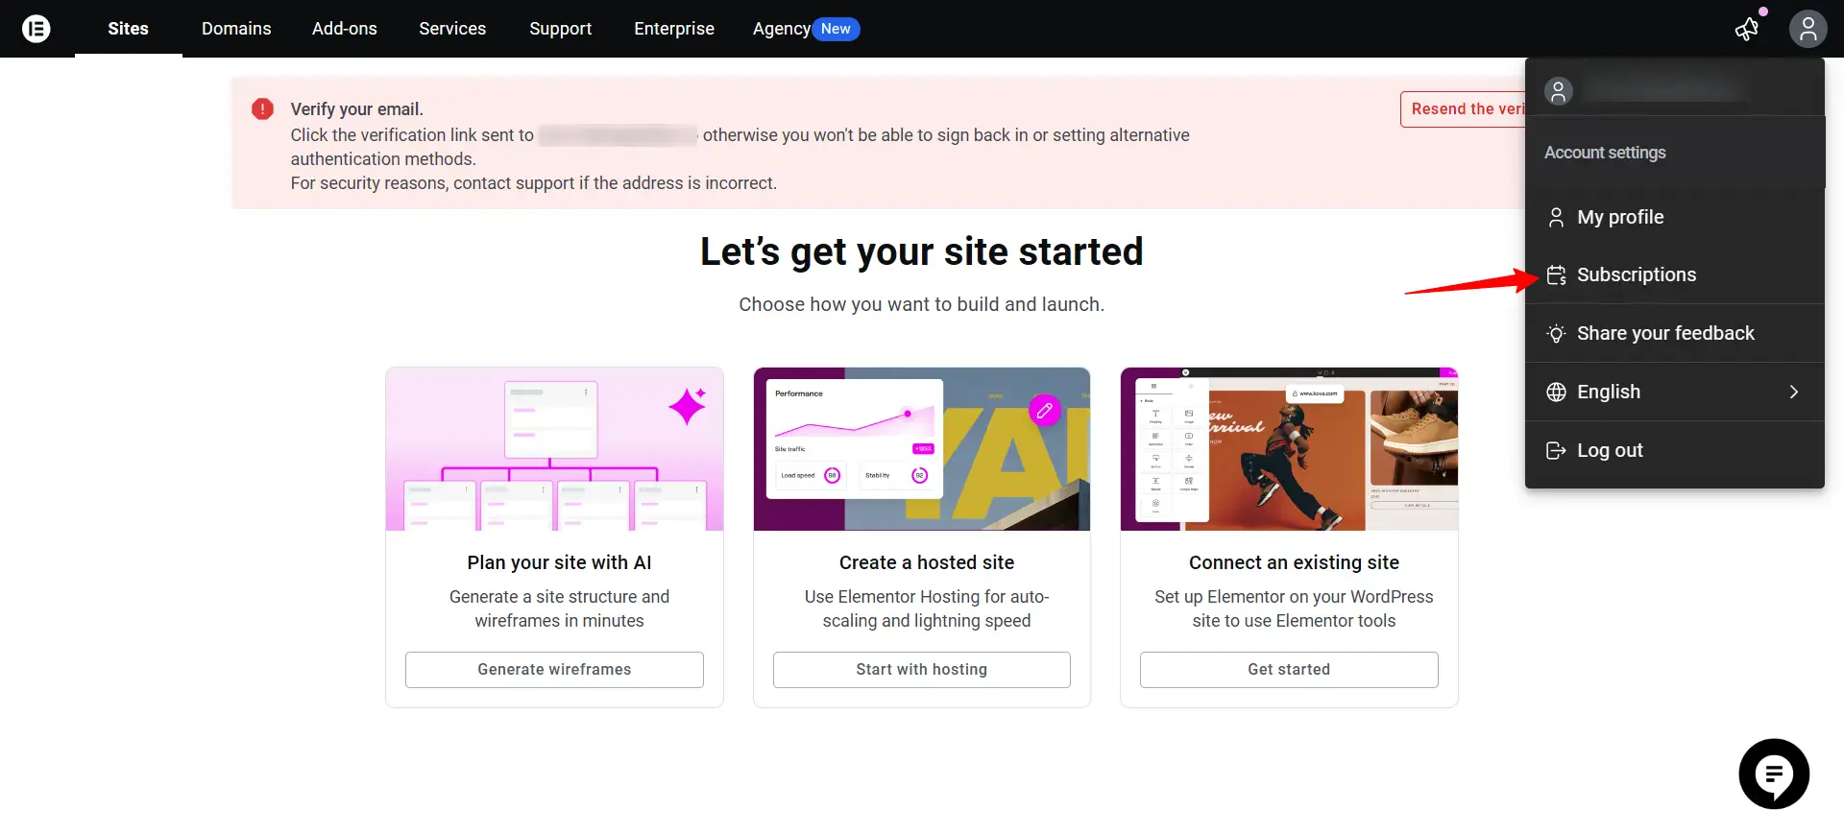Click the language globe icon
Image resolution: width=1844 pixels, height=834 pixels.
tap(1556, 392)
